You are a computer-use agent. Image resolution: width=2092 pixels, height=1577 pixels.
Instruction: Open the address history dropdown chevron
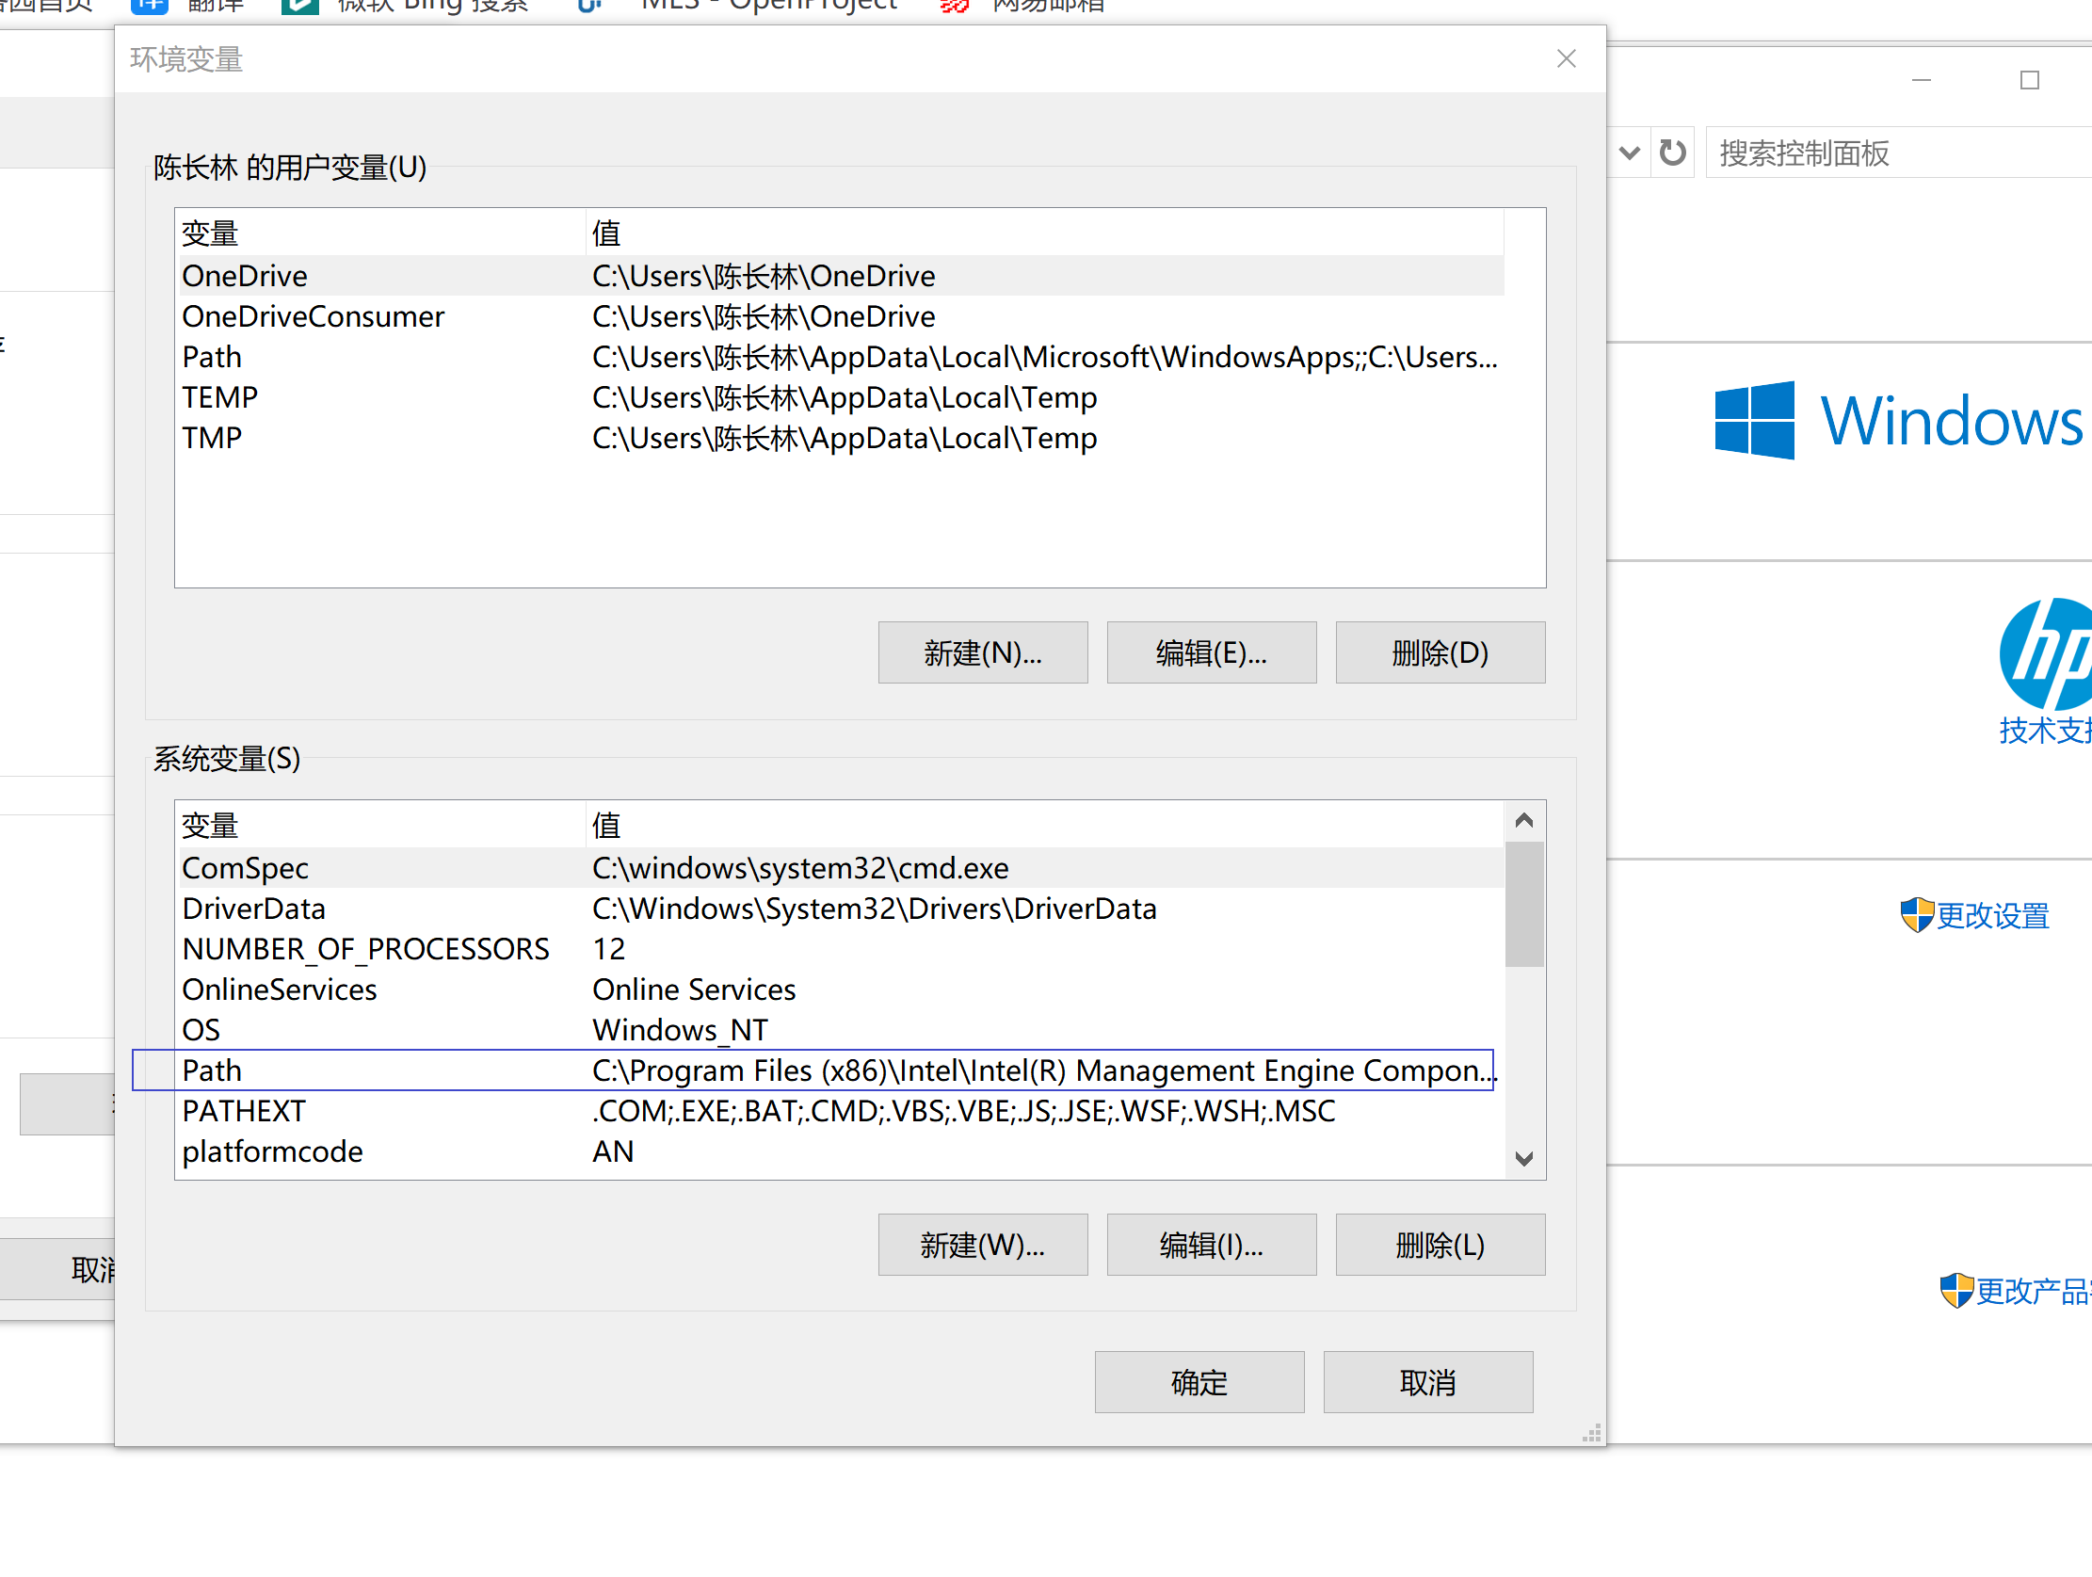click(x=1629, y=152)
